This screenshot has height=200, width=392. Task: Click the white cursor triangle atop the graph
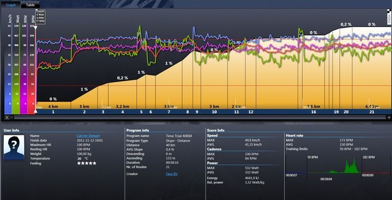(36, 27)
